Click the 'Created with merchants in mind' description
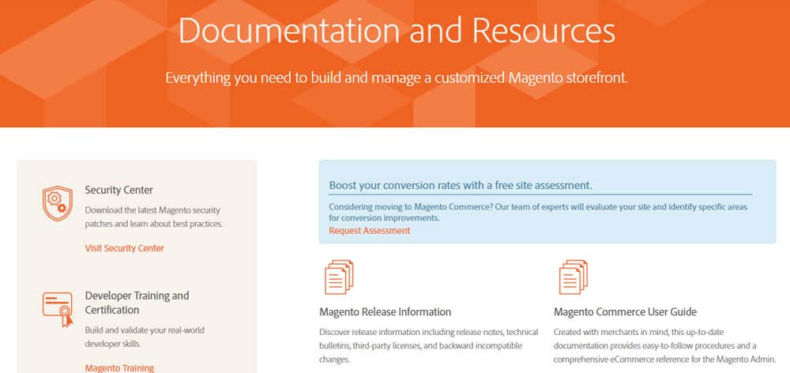This screenshot has width=790, height=373. (x=664, y=346)
